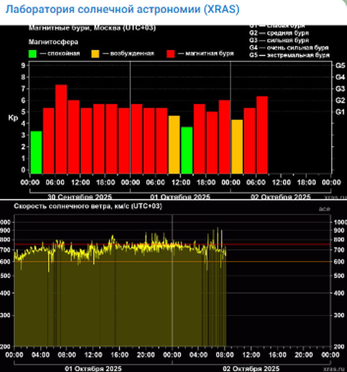Click the G5 — экстремальная буря legend entry
The height and width of the screenshot is (372, 347).
click(x=289, y=55)
